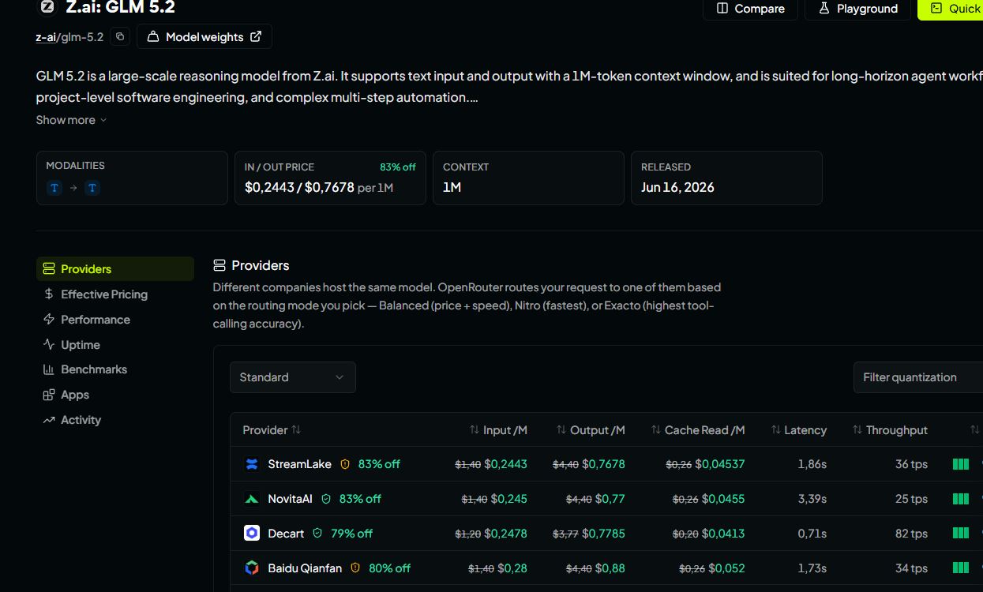Click the 83% off badge in price card
Screen dimensions: 983x592
pos(397,167)
